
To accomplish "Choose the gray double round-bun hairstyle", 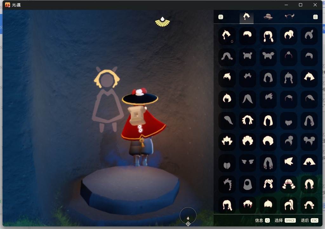I will click(309, 142).
